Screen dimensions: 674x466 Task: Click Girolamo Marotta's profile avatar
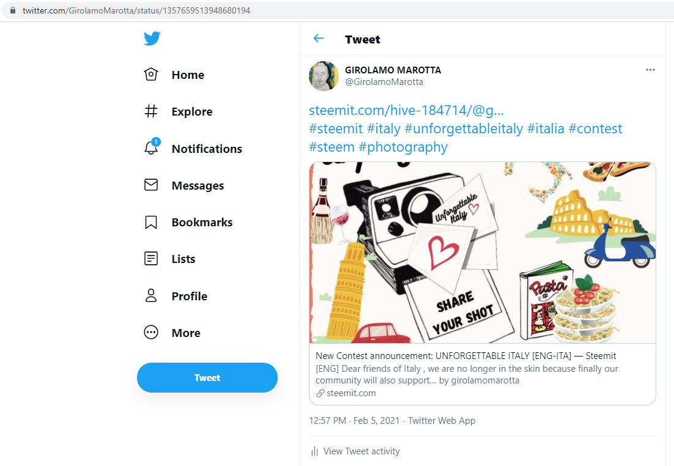point(324,76)
